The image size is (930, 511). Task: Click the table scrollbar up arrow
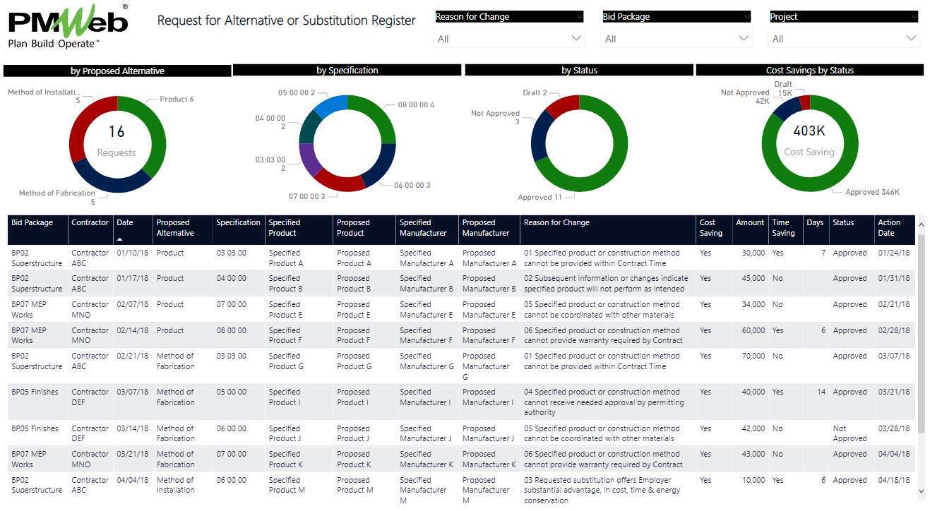[921, 224]
